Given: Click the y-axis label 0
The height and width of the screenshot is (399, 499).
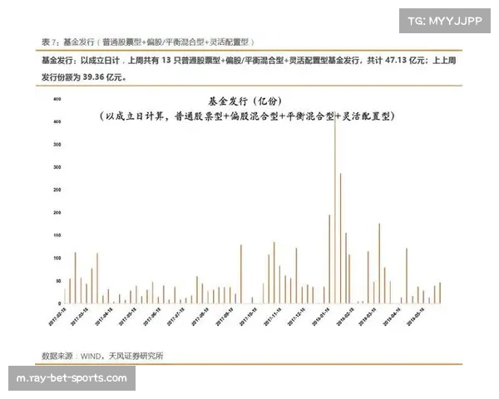Looking at the screenshot, I should point(60,303).
